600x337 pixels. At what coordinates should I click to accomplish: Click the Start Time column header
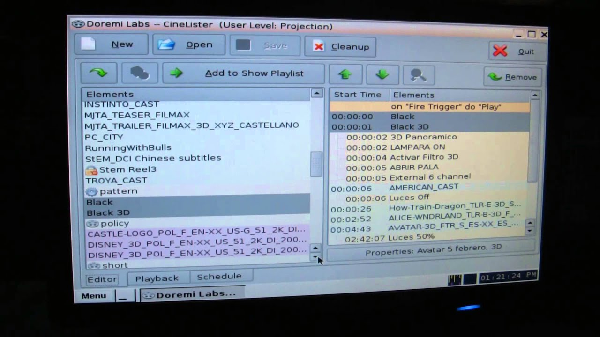pyautogui.click(x=359, y=95)
